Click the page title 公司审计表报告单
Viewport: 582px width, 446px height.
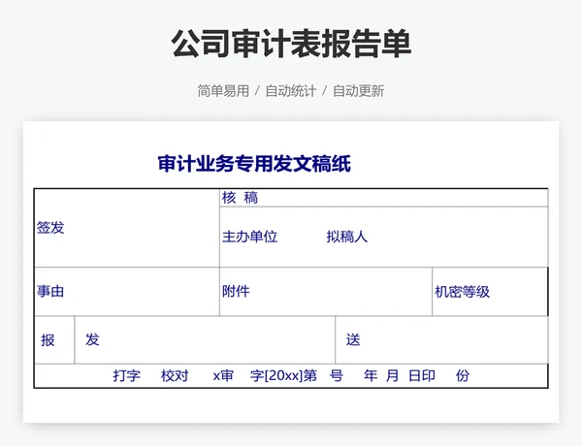(x=291, y=44)
